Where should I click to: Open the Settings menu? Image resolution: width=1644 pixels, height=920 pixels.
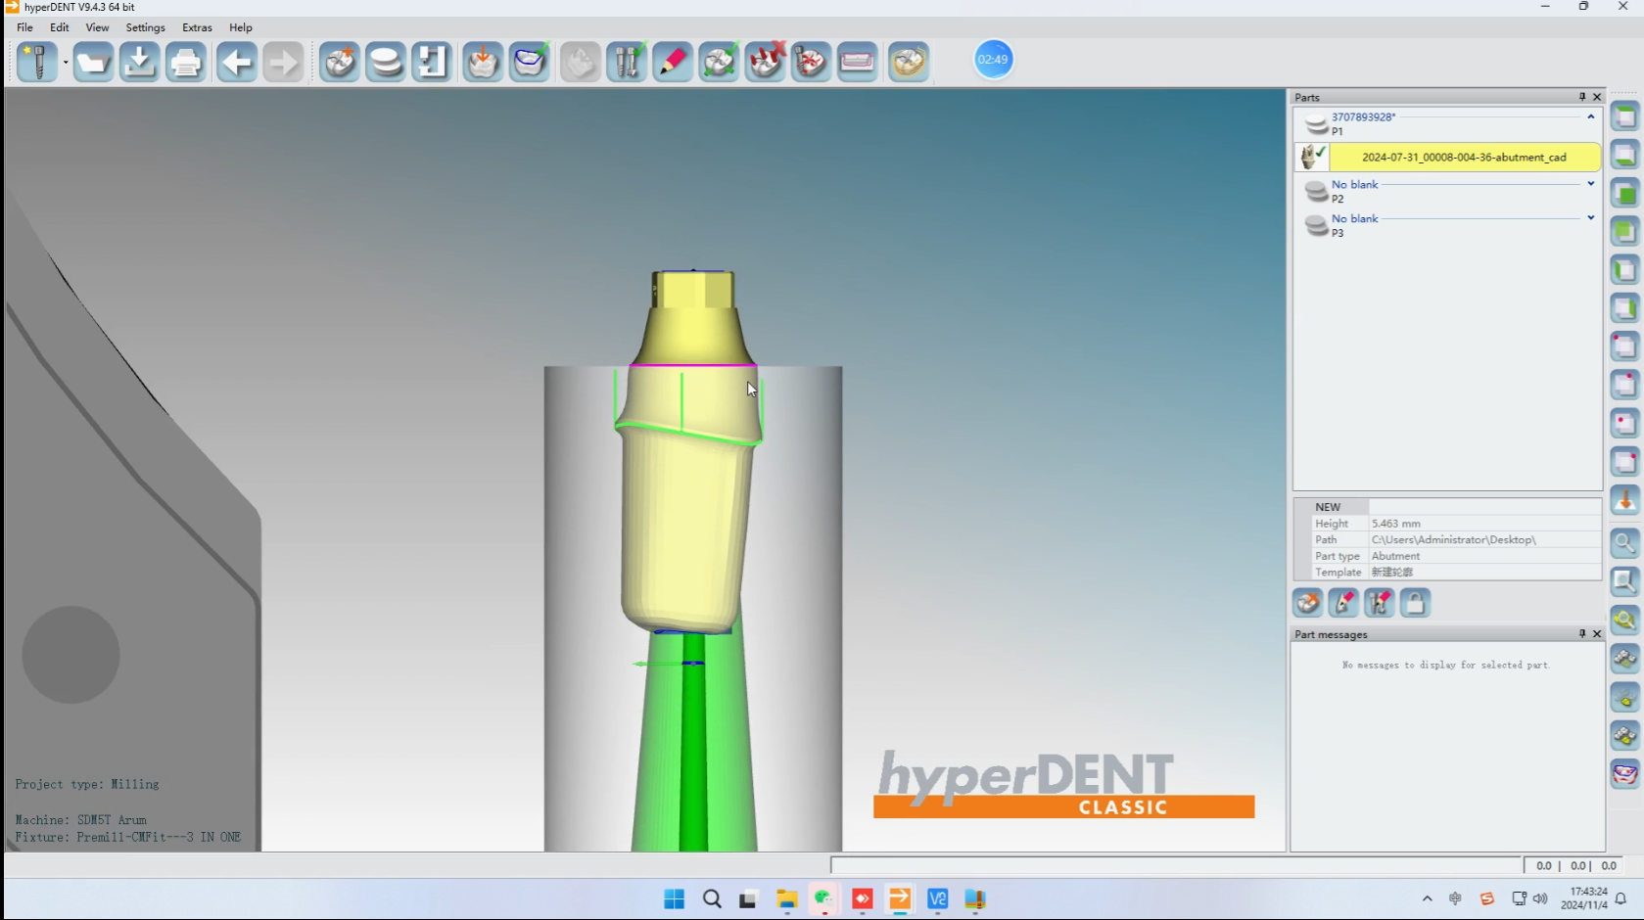145,27
